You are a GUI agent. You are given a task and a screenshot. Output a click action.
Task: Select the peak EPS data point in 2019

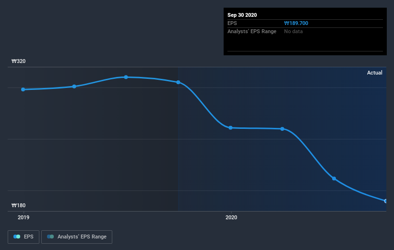coord(126,77)
